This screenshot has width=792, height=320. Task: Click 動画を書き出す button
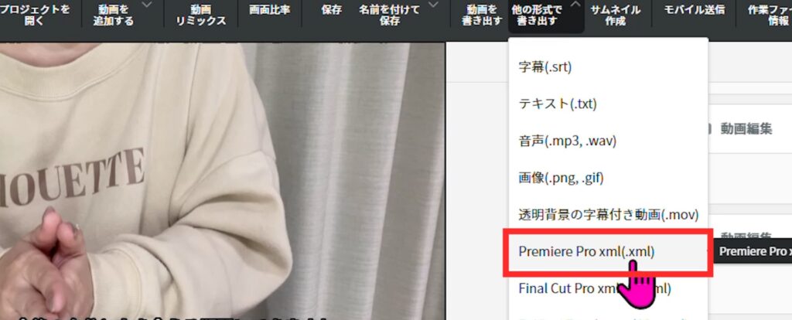[482, 15]
